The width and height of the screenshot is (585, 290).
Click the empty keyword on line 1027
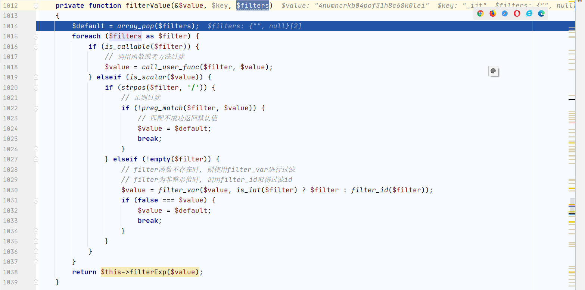pyautogui.click(x=160, y=159)
